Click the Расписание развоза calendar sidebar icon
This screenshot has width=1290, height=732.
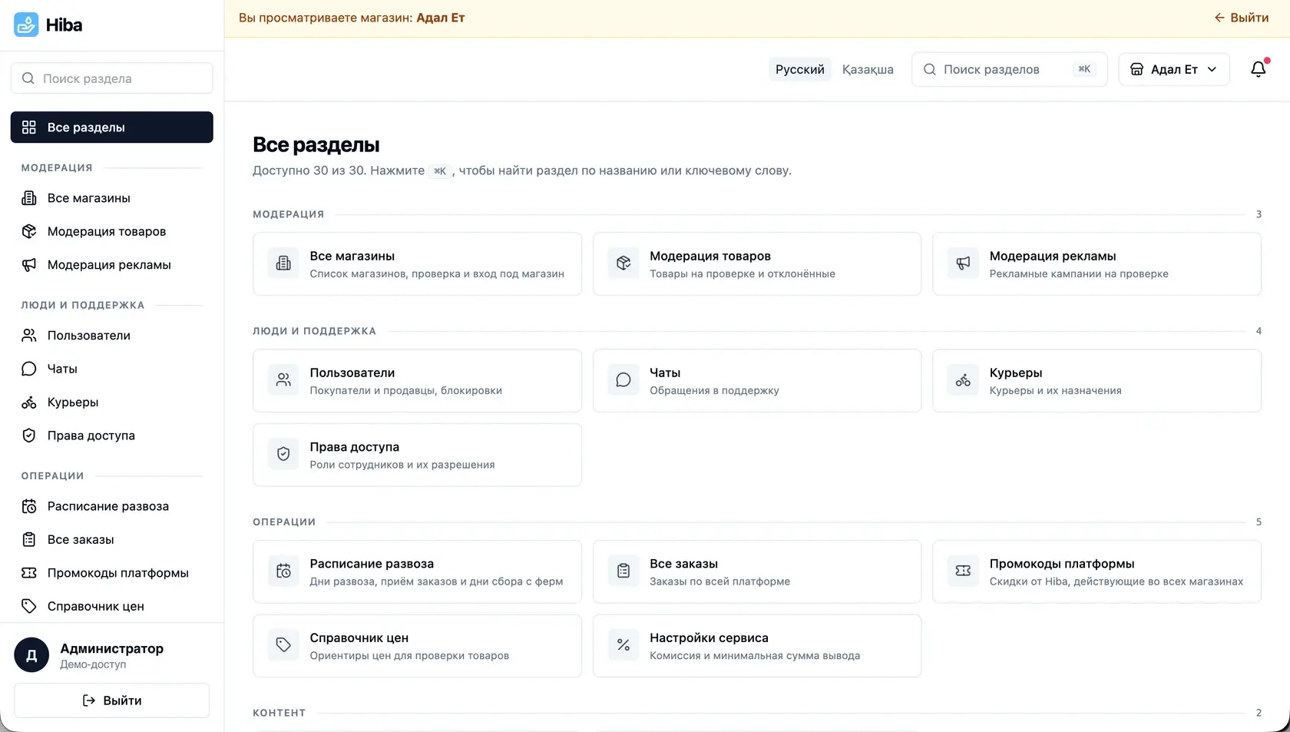29,506
